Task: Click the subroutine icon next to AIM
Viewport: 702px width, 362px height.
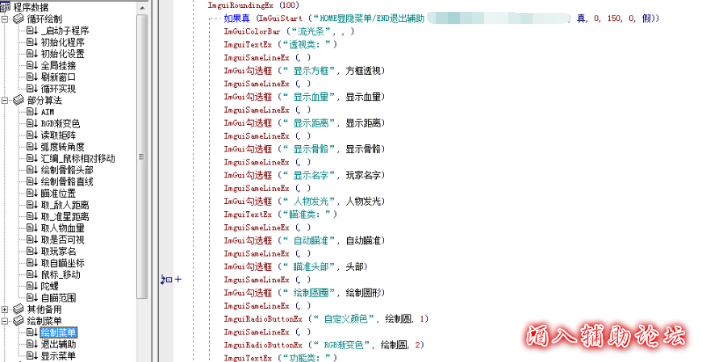Action: [32, 112]
